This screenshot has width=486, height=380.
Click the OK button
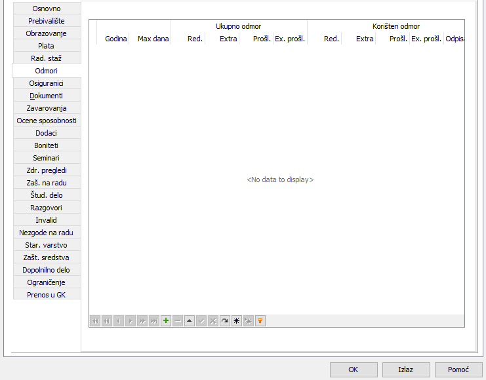click(x=354, y=370)
